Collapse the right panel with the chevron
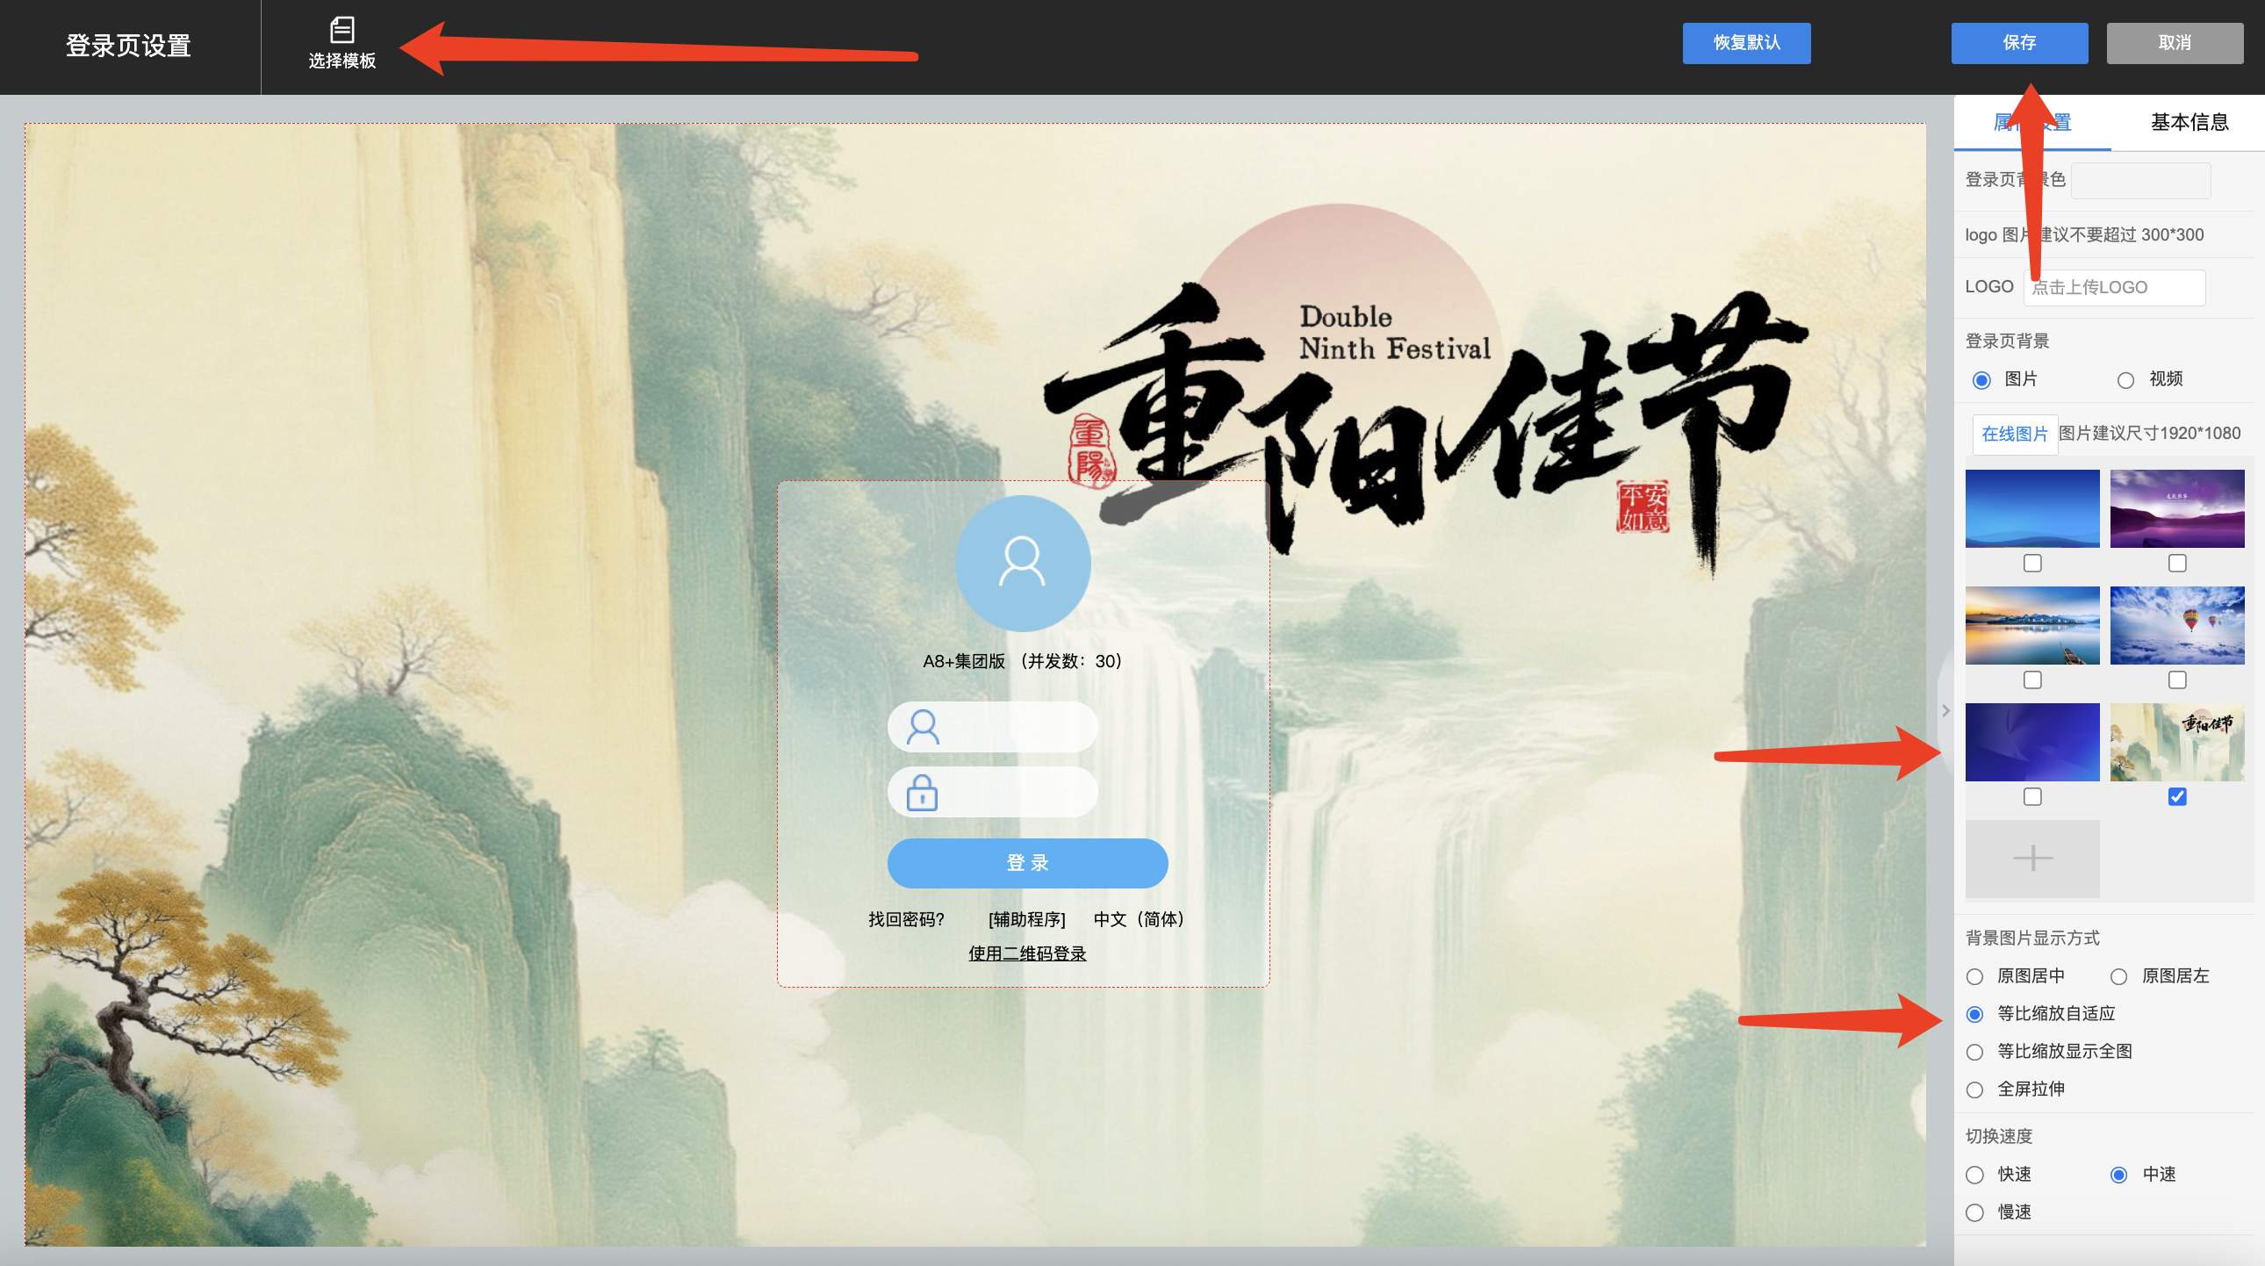2265x1266 pixels. pyautogui.click(x=1945, y=710)
